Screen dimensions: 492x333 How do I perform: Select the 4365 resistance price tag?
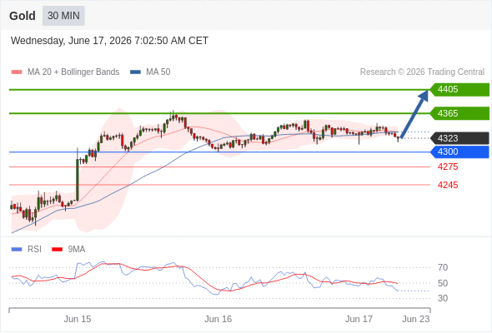[x=459, y=113]
